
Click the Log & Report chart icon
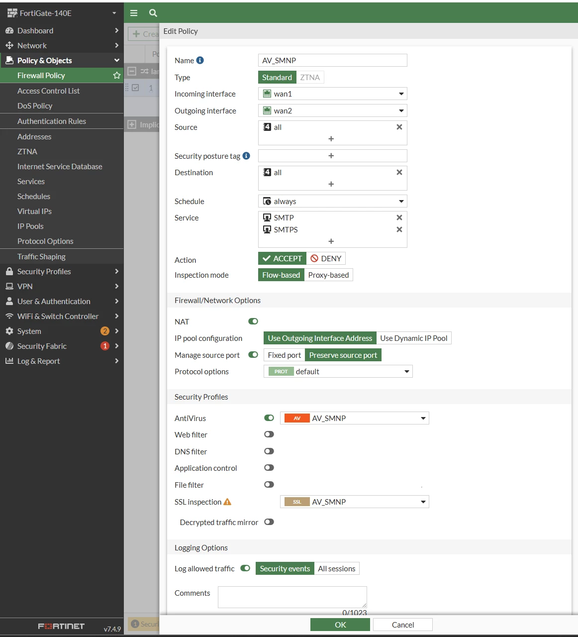(9, 361)
